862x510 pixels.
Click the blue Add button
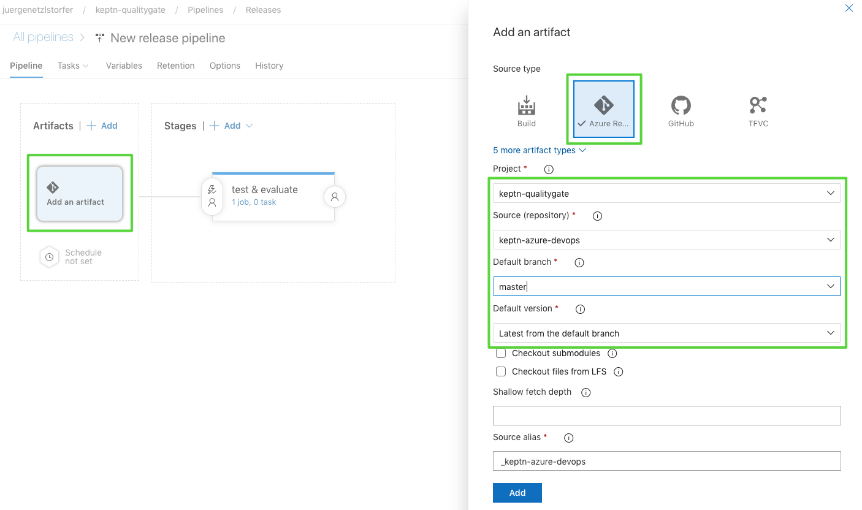[x=517, y=493]
